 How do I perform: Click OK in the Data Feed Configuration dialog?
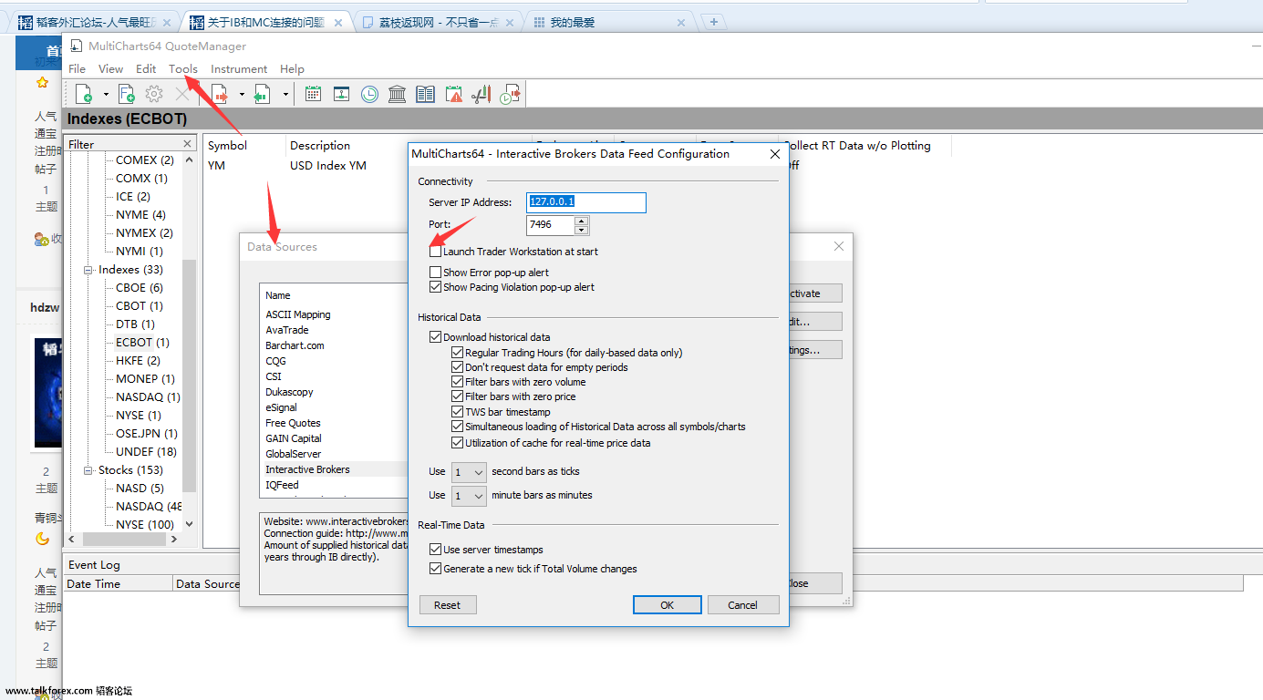(x=668, y=605)
